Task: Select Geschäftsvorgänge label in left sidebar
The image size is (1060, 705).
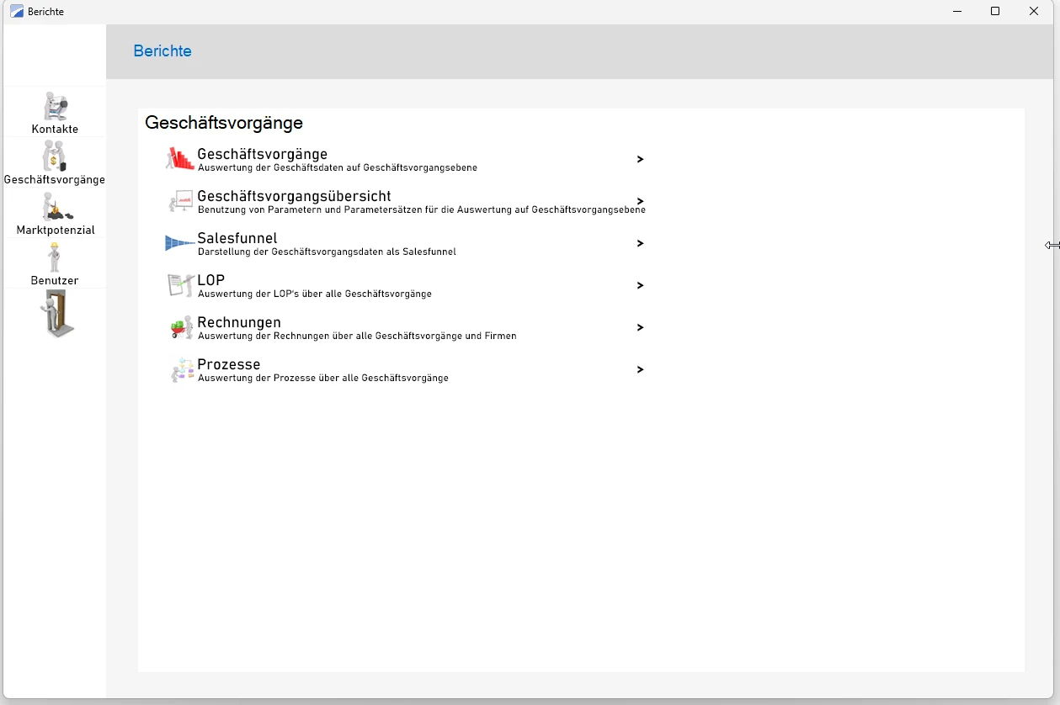Action: [55, 180]
